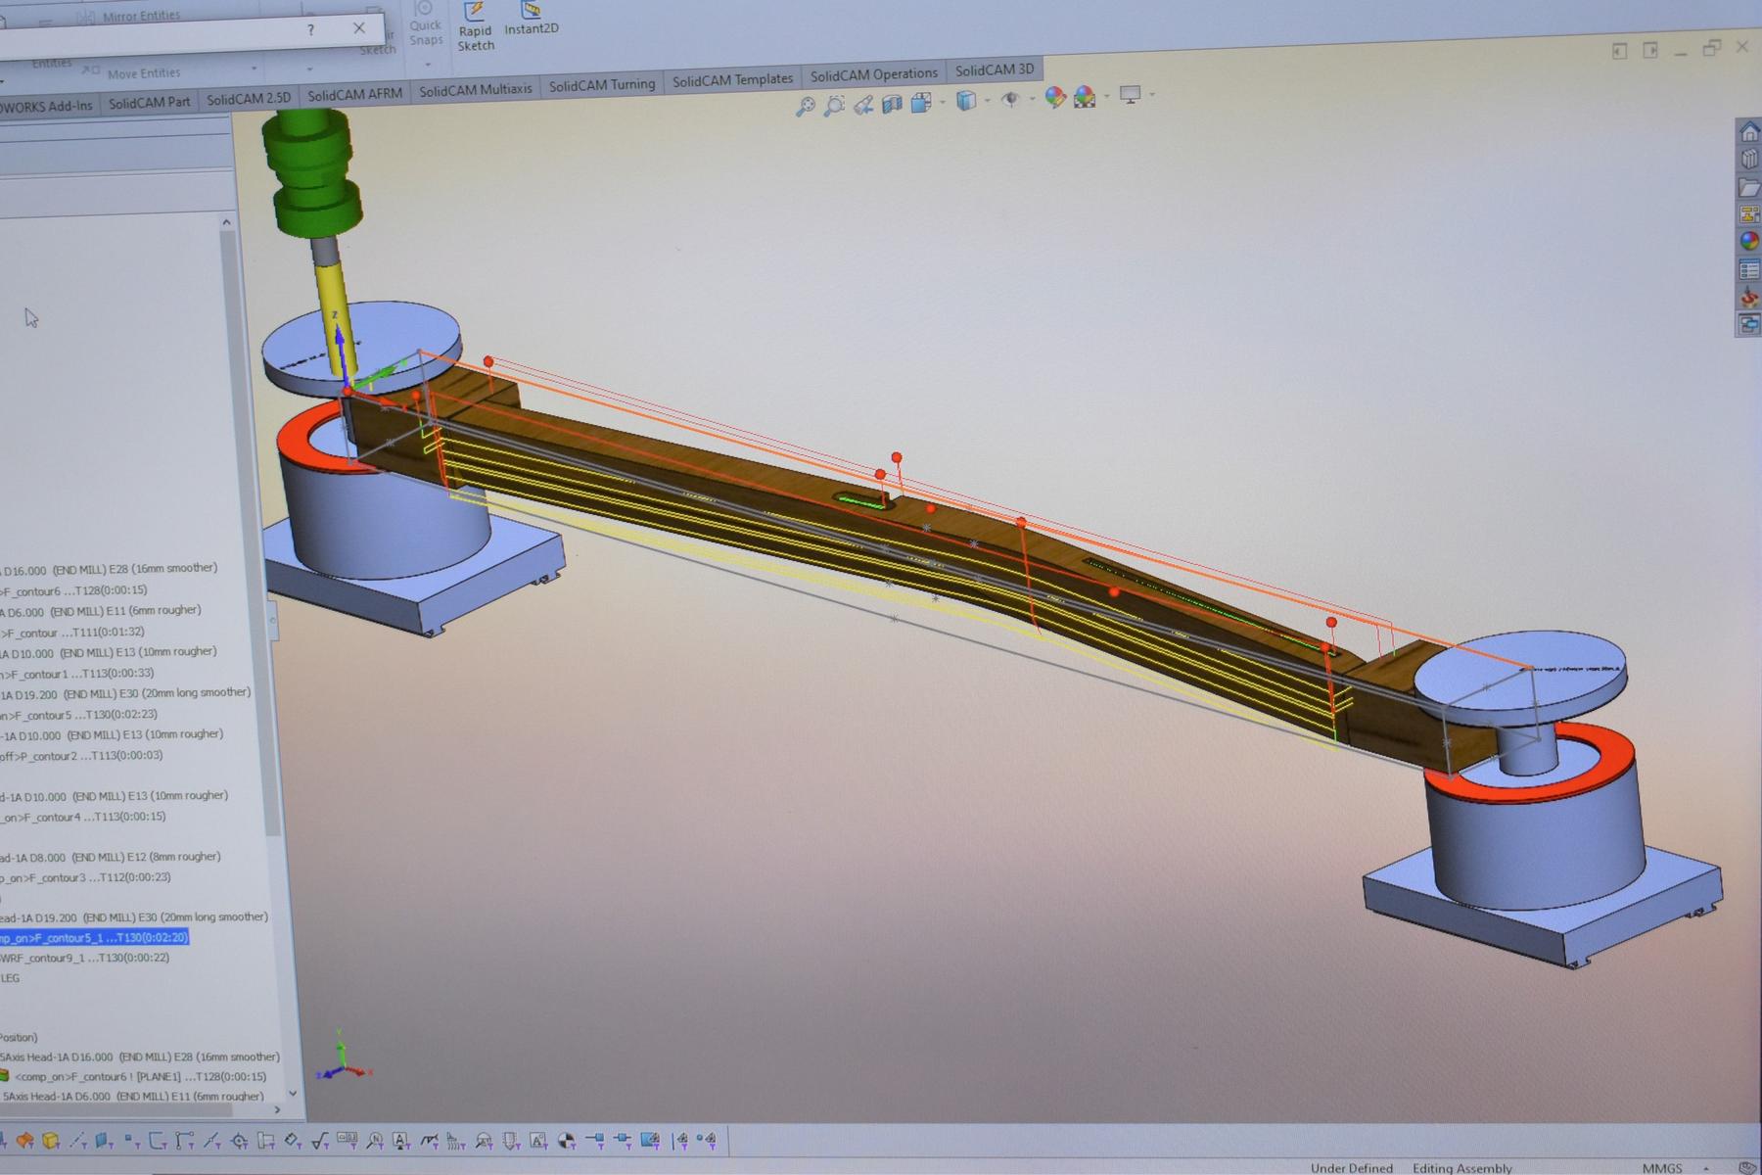This screenshot has width=1762, height=1175.
Task: Click the Filter Surface Finish checkmark icon
Action: pyautogui.click(x=320, y=1141)
